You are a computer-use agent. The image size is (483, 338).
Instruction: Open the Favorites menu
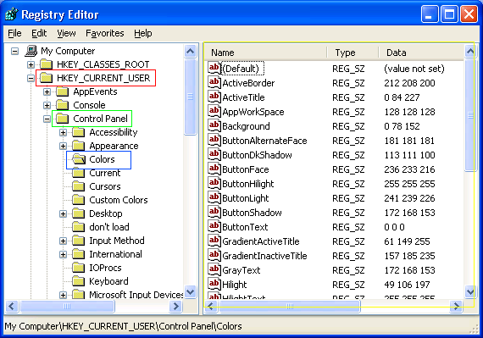[105, 33]
